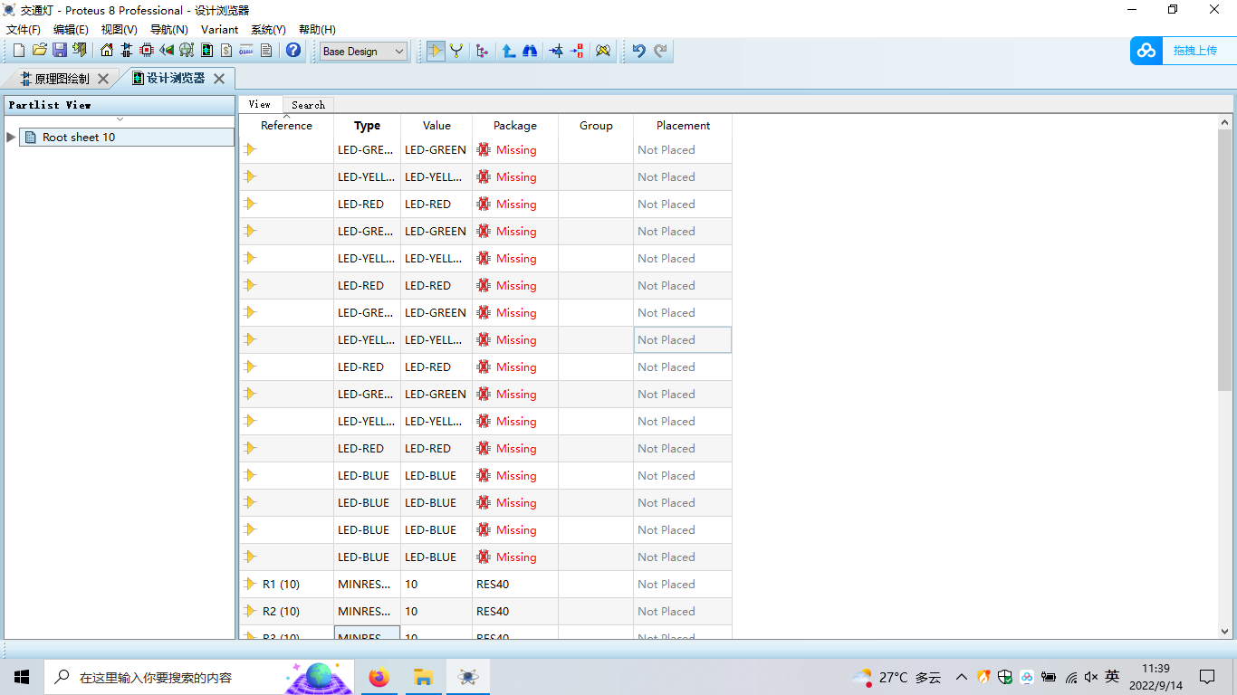This screenshot has width=1237, height=695.
Task: Click the Design Explorer toolbar icon
Action: [206, 51]
